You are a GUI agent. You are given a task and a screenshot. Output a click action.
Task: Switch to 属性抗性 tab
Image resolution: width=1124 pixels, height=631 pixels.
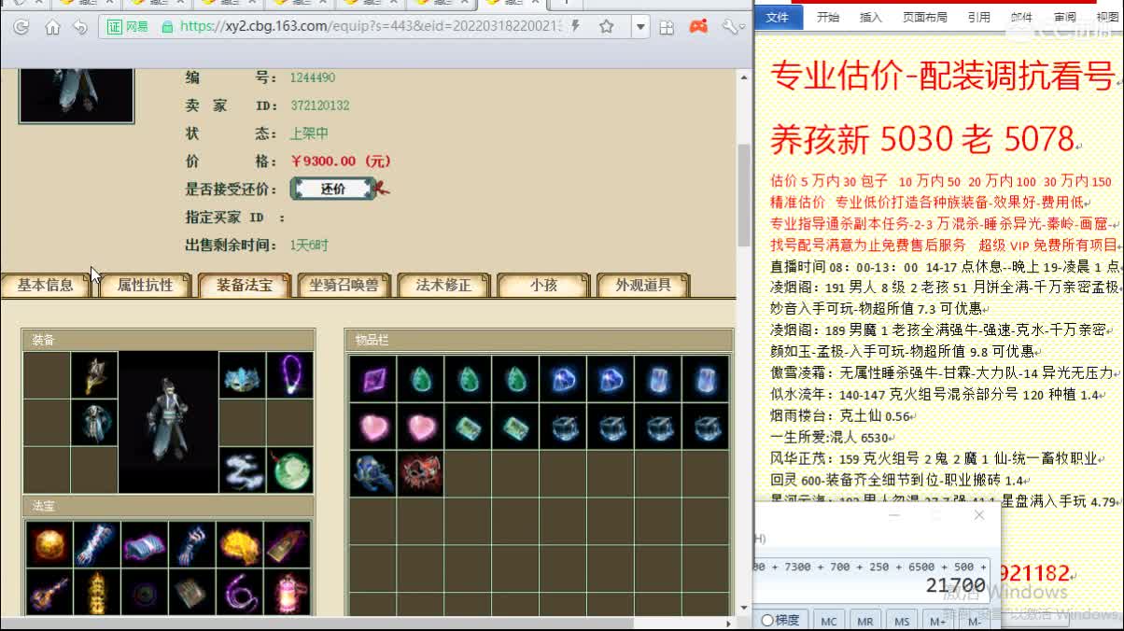tap(145, 286)
